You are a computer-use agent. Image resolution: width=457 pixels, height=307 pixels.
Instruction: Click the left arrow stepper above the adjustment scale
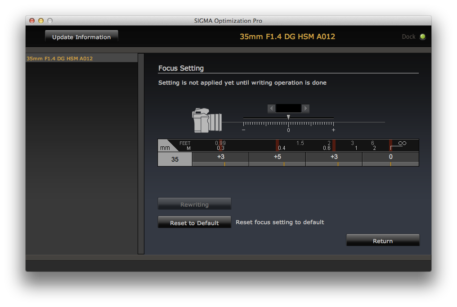tap(271, 108)
